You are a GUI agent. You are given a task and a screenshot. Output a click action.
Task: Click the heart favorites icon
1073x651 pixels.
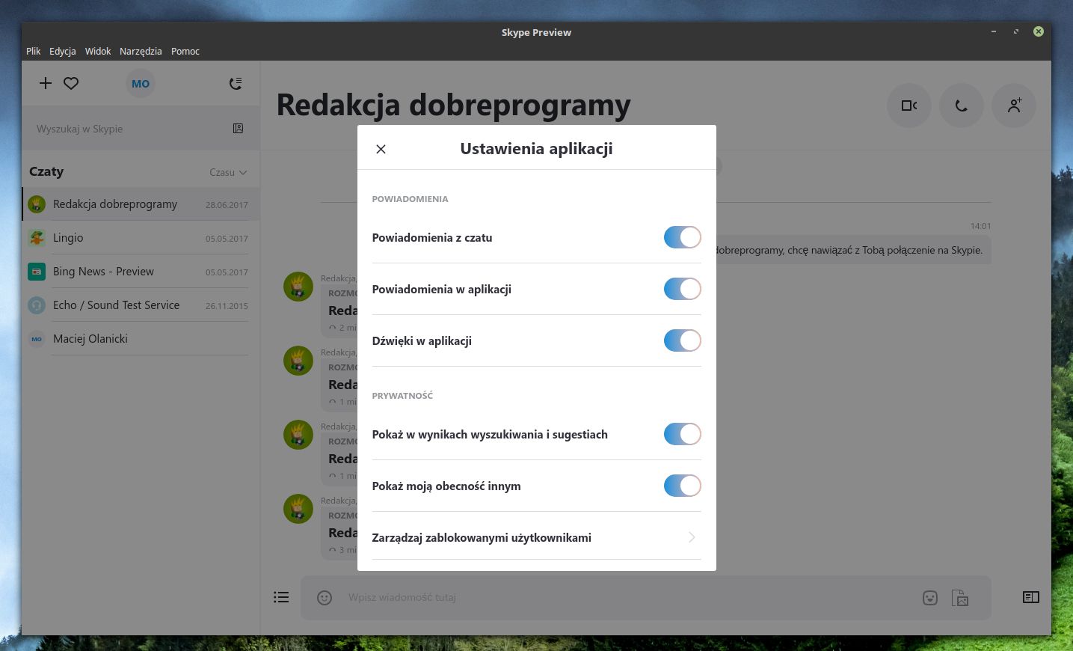tap(71, 83)
